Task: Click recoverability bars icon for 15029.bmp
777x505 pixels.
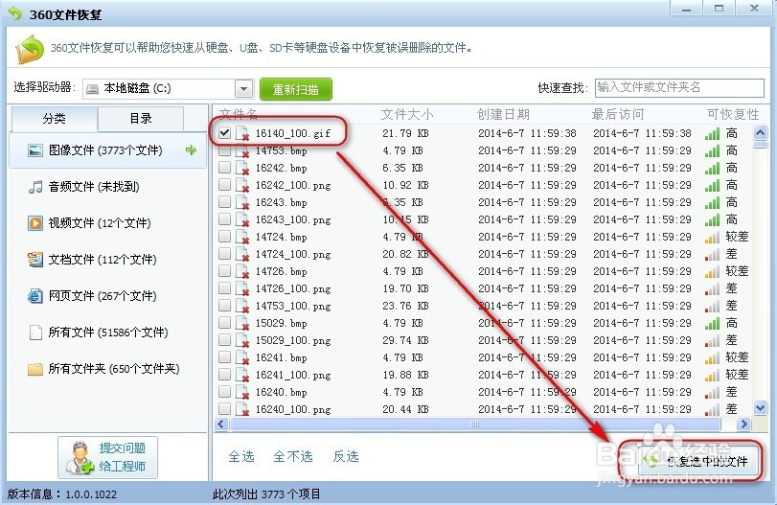Action: point(712,324)
